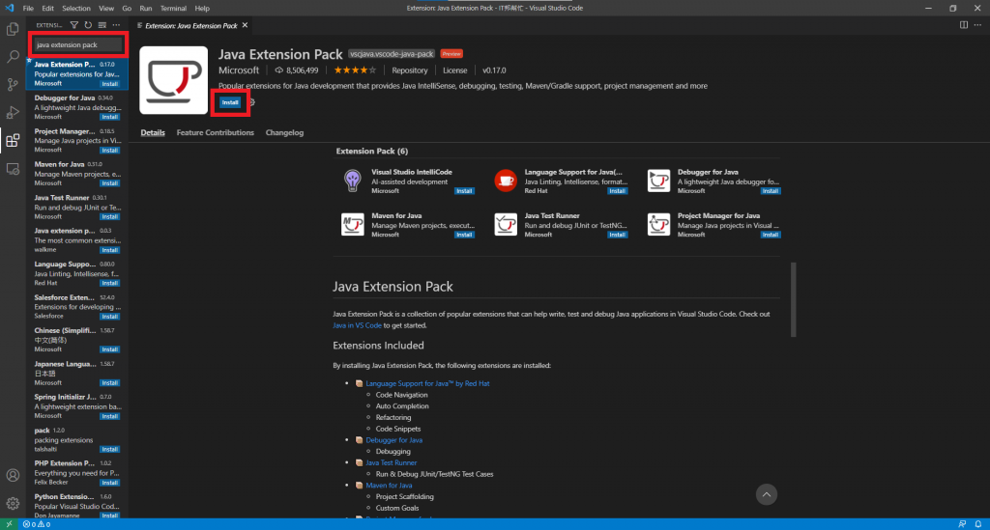The image size is (990, 530).
Task: Open Source Control view
Action: coord(13,84)
